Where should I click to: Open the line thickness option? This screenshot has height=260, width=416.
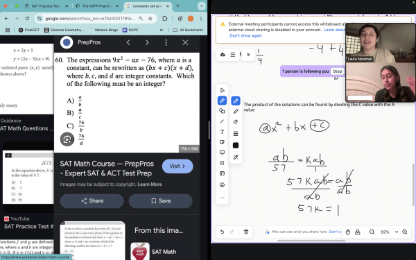click(x=236, y=133)
